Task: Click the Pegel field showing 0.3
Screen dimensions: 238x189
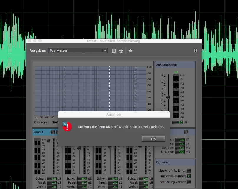Action: (x=52, y=183)
